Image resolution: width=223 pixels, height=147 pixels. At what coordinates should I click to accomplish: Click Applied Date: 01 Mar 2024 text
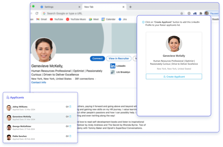click(24, 119)
